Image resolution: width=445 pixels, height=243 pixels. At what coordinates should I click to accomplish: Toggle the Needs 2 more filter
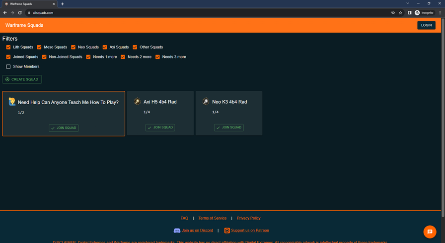click(123, 57)
